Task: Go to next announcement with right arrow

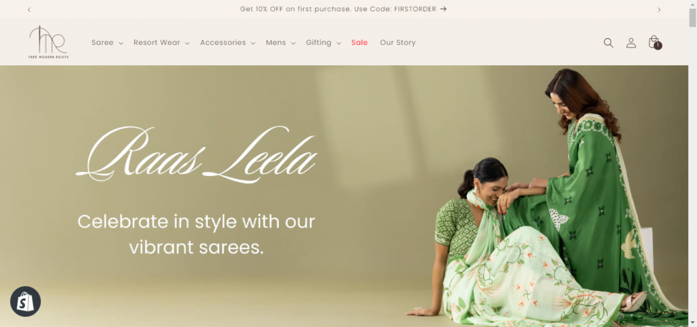Action: pyautogui.click(x=659, y=10)
